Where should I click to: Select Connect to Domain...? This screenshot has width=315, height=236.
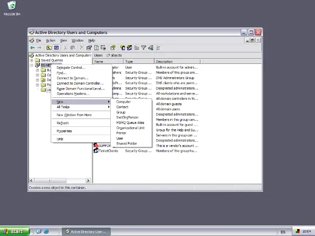pos(81,78)
